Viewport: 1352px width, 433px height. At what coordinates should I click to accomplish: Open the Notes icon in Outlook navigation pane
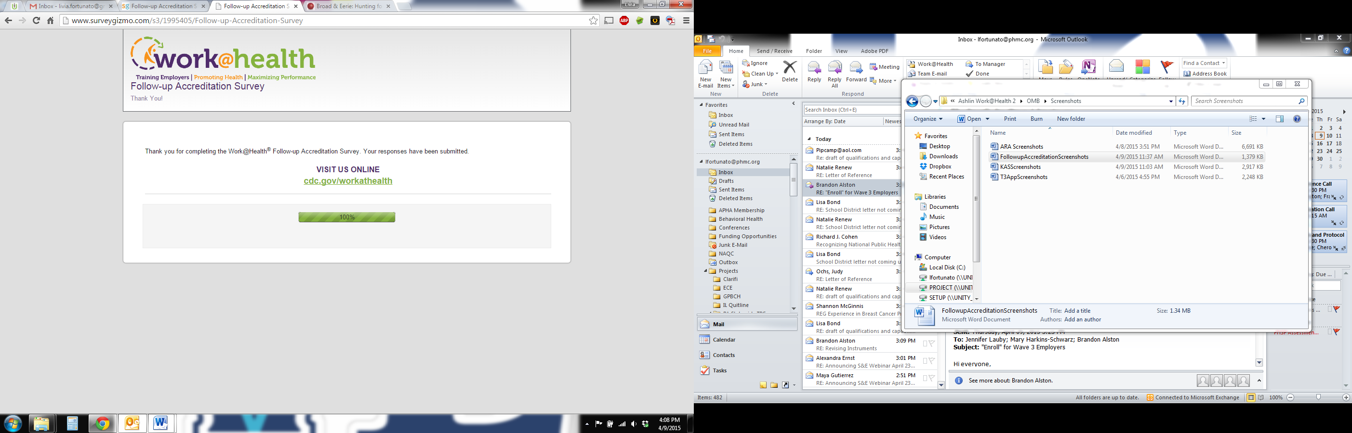(763, 385)
